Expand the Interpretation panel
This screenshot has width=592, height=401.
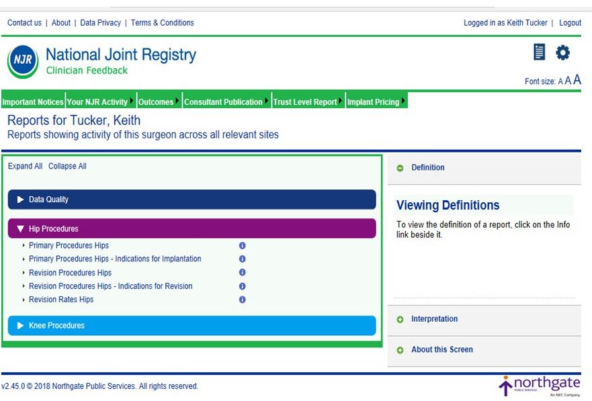coord(434,319)
